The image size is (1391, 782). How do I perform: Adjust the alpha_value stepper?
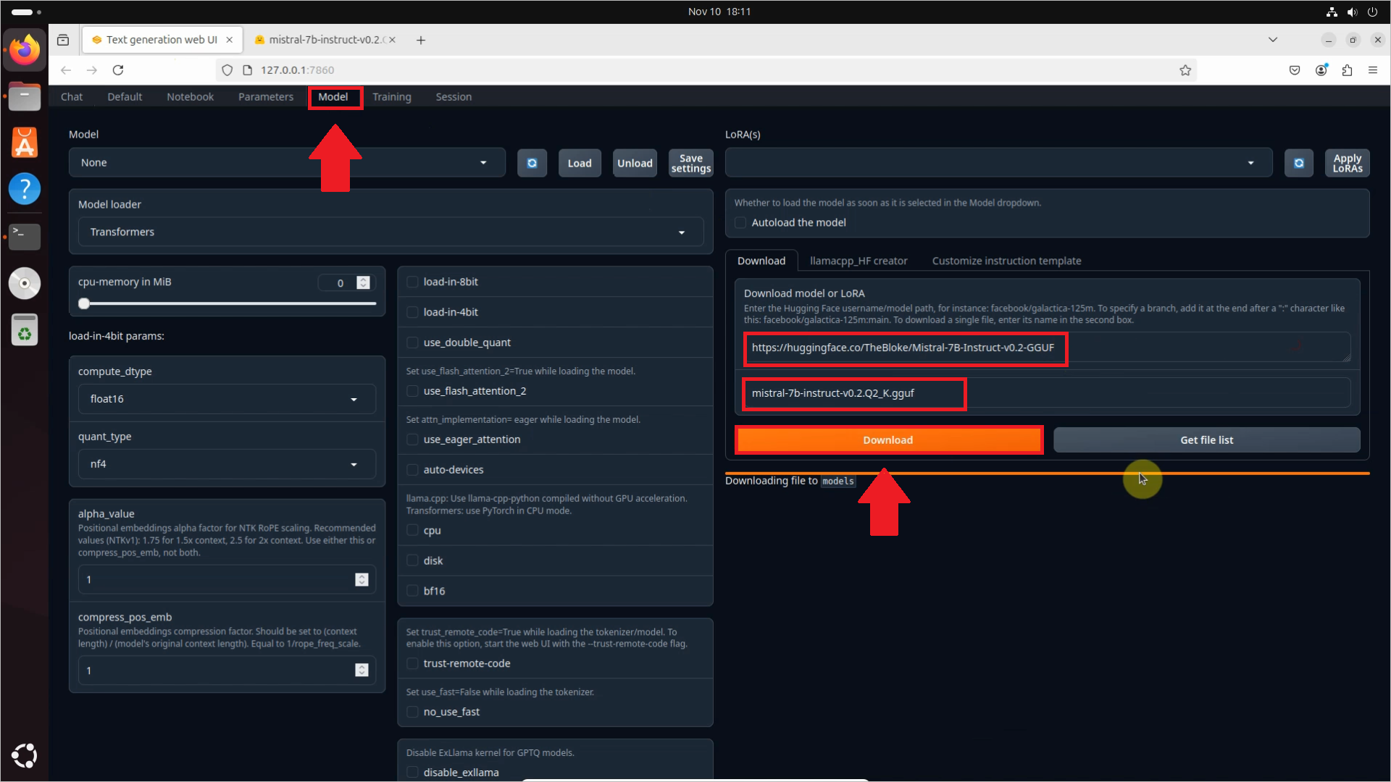[362, 580]
